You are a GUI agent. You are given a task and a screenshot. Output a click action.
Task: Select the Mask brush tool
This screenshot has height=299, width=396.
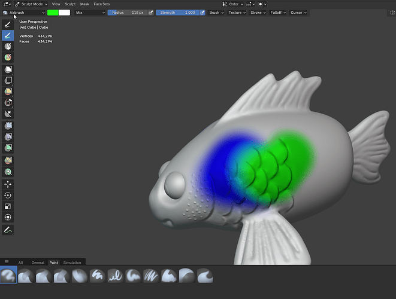[8, 47]
